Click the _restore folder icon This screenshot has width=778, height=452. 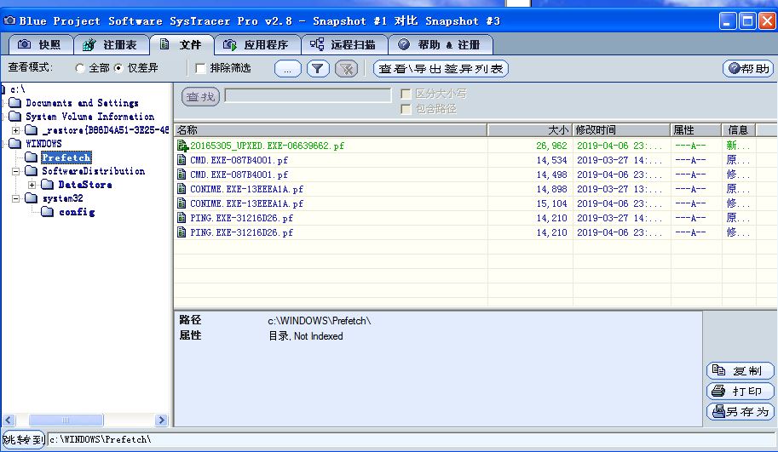coord(32,130)
